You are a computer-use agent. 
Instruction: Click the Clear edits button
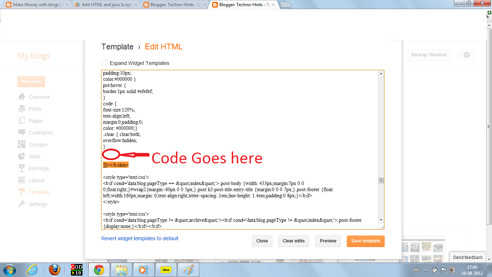coord(294,241)
